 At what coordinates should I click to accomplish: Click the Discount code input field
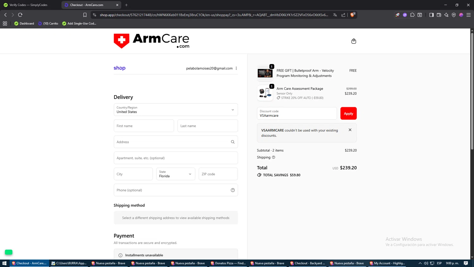tap(297, 114)
